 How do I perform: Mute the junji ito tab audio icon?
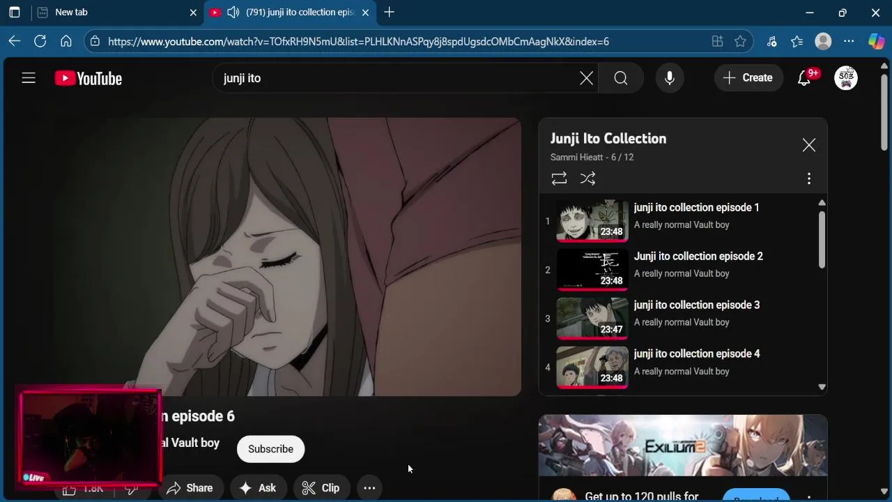coord(233,13)
